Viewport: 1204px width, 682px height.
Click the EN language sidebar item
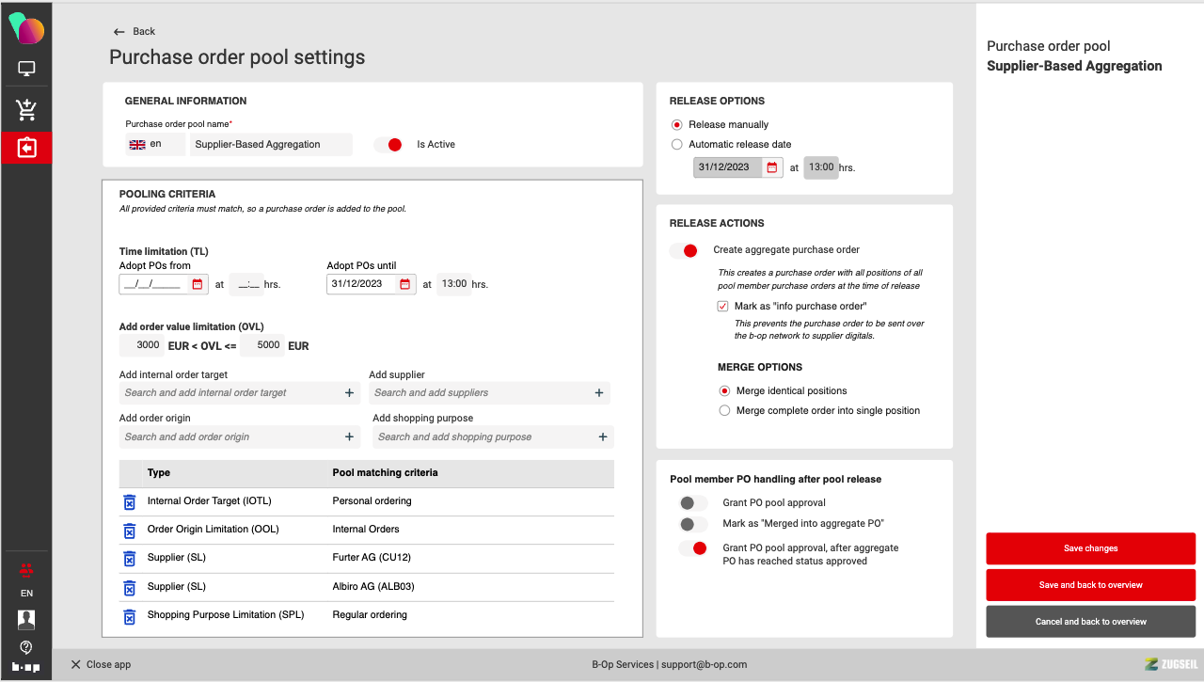(26, 594)
